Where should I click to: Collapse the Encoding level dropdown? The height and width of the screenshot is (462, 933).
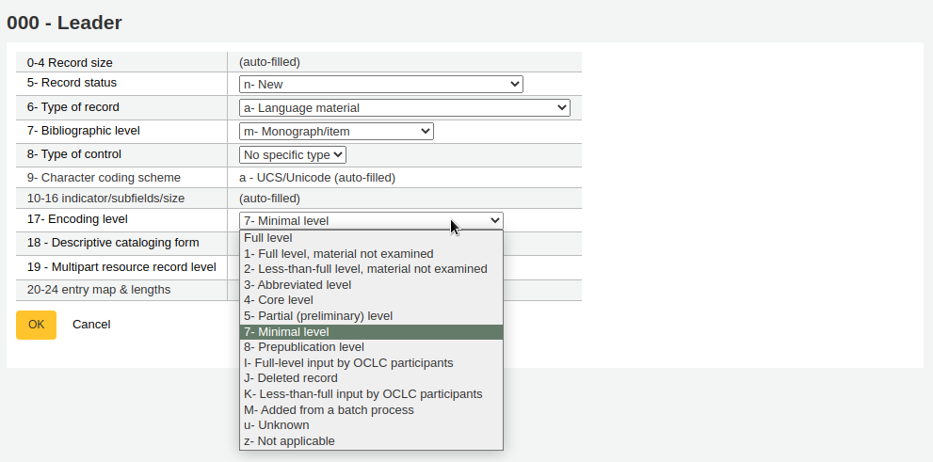pyautogui.click(x=371, y=221)
